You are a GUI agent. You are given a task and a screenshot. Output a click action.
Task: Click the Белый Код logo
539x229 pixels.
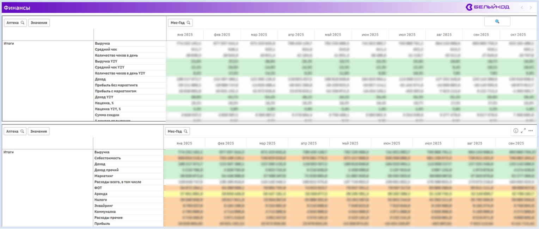(487, 7)
